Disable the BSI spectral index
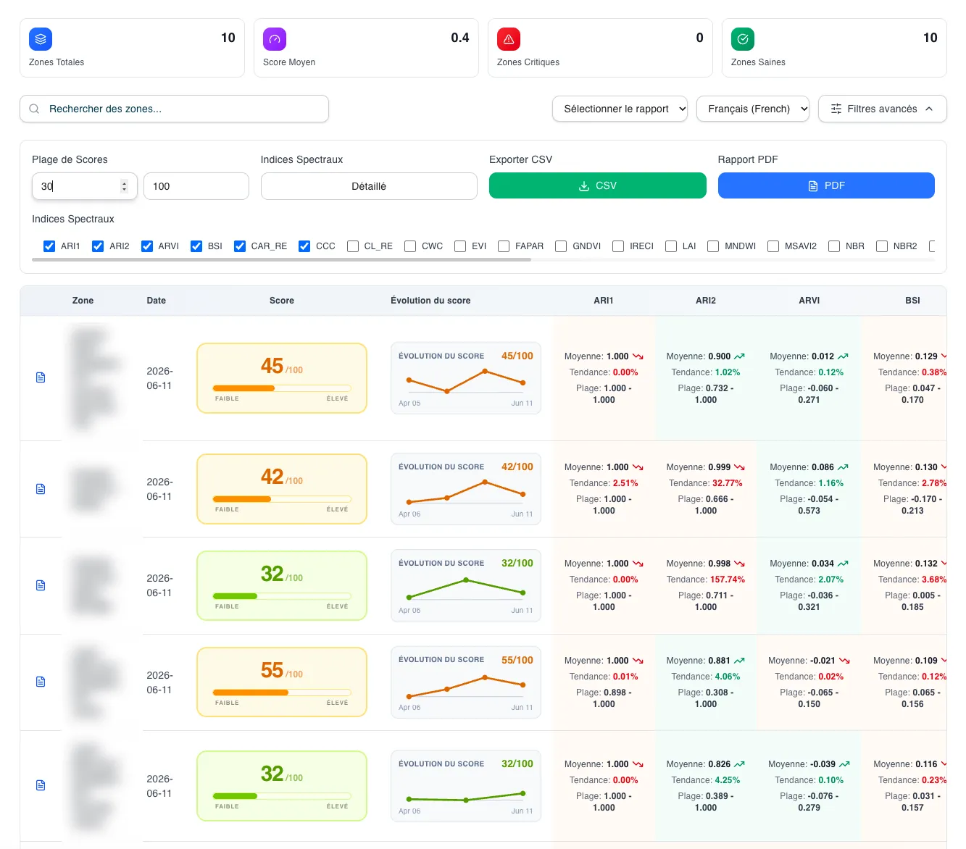Viewport: 966px width, 849px height. tap(196, 246)
